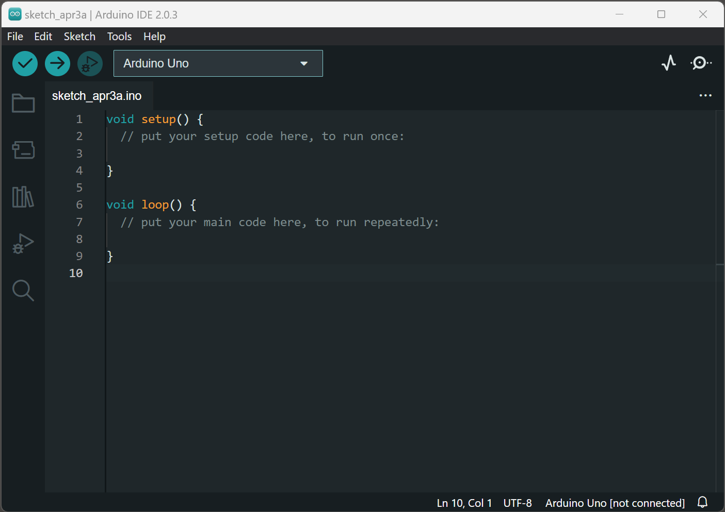Open the Tools menu
Screen dimensions: 725x512
(119, 37)
